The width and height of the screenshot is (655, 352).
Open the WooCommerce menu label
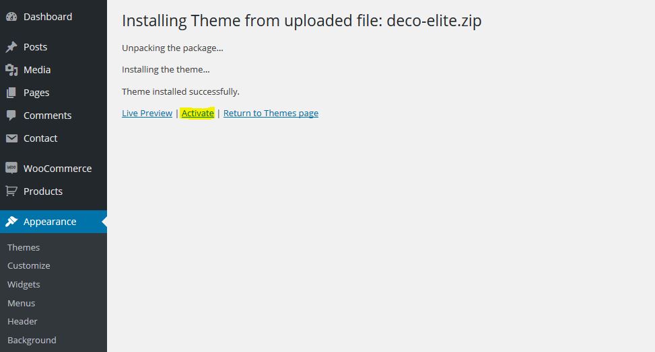58,169
